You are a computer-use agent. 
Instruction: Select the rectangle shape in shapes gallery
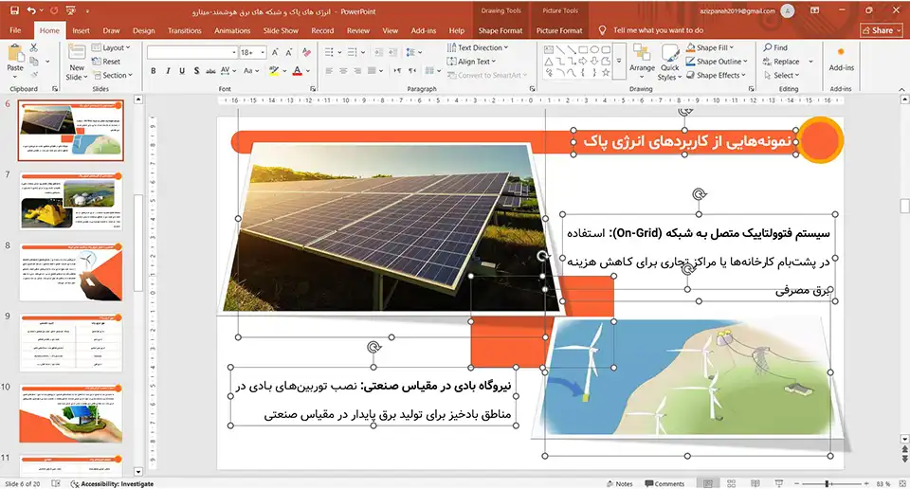583,50
